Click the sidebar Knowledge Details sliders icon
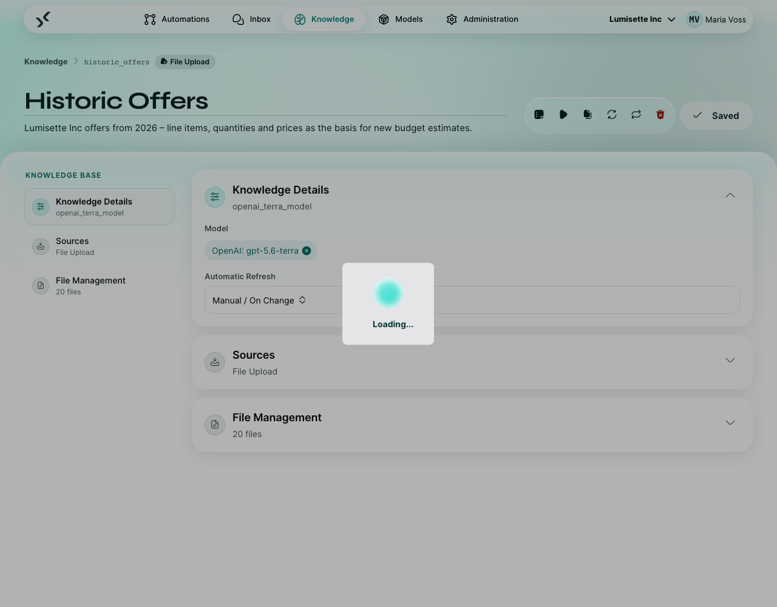Screen dimensions: 777x607 tap(41, 207)
